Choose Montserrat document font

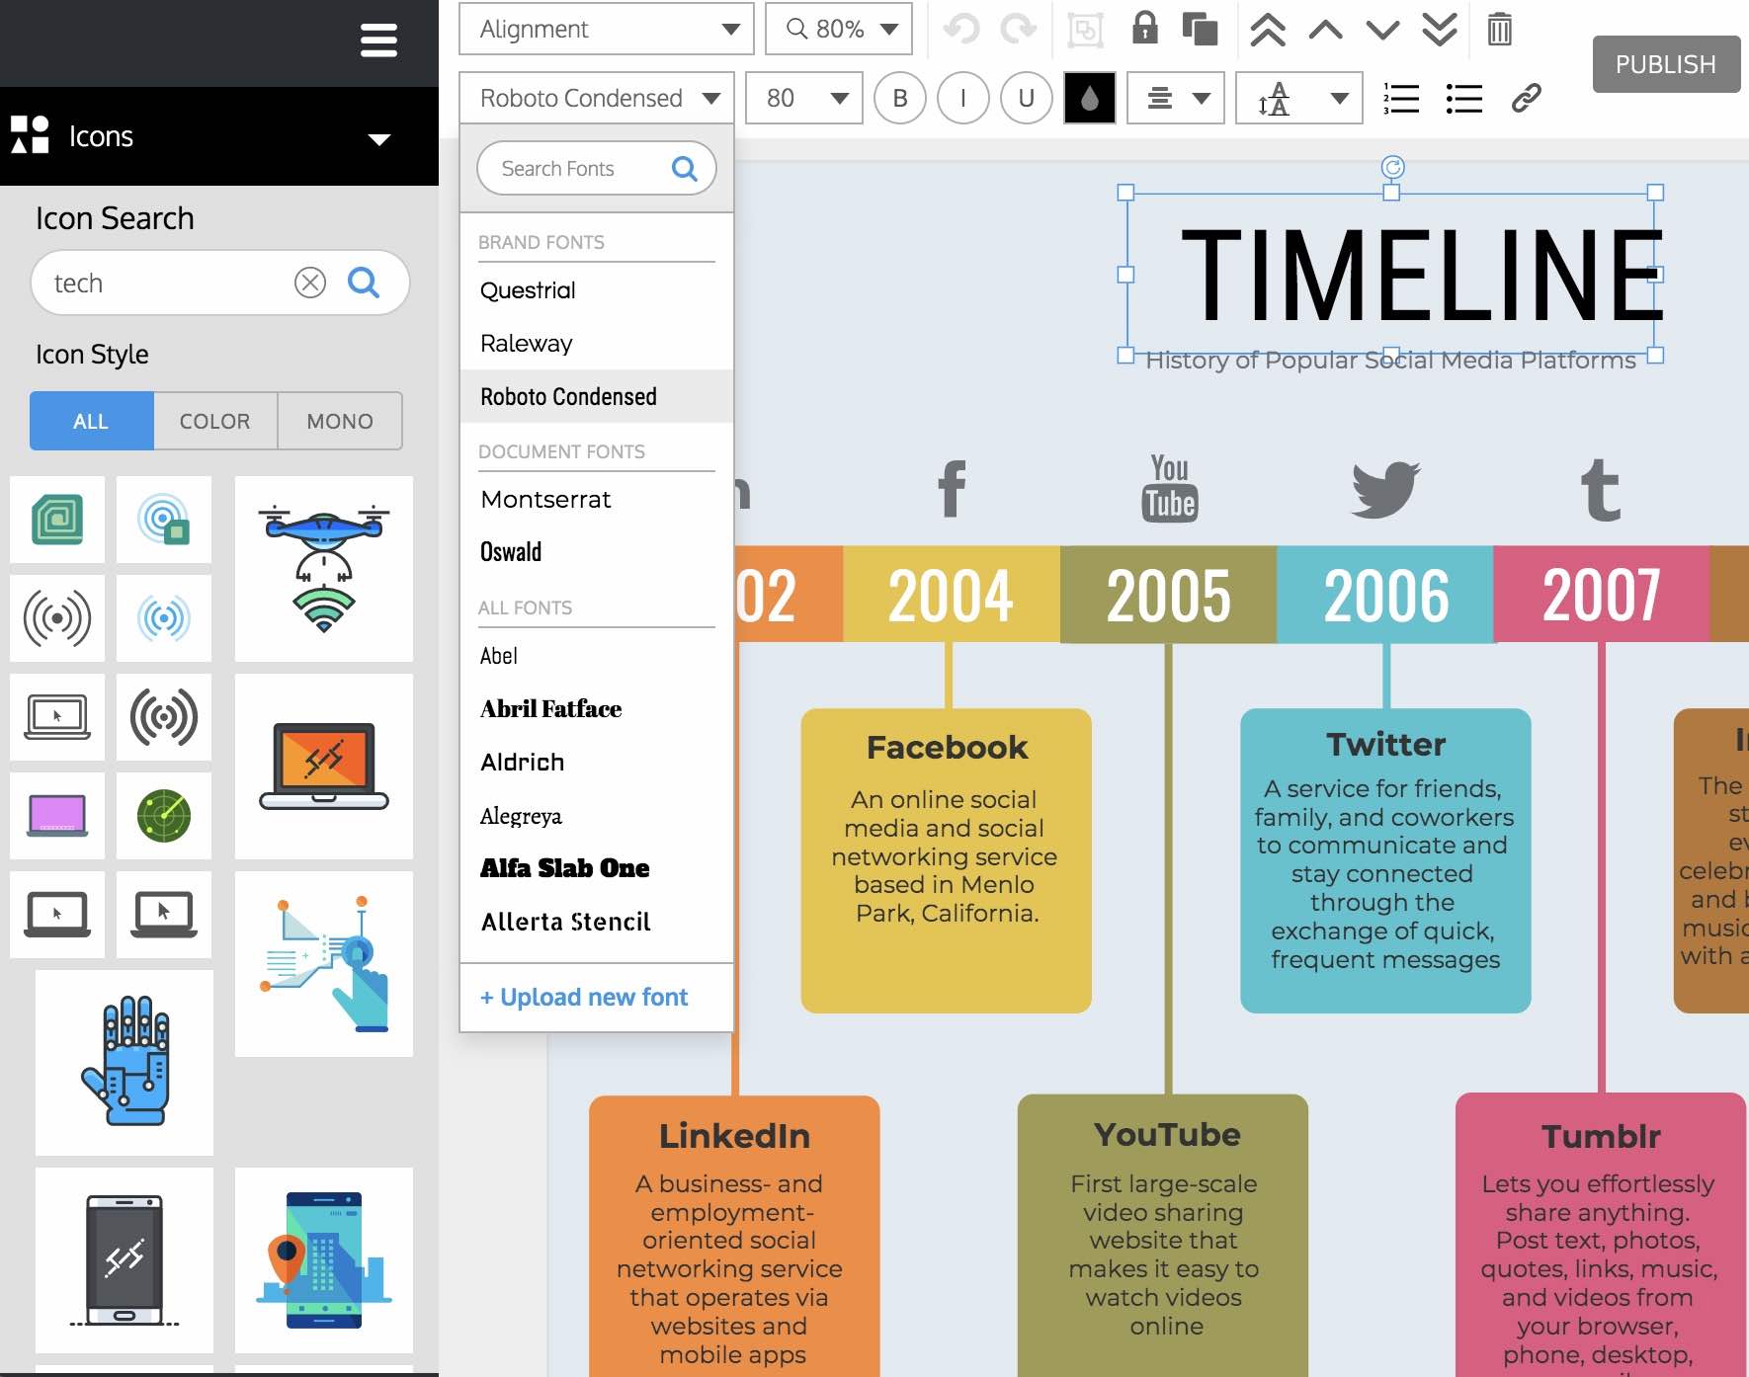[597, 499]
